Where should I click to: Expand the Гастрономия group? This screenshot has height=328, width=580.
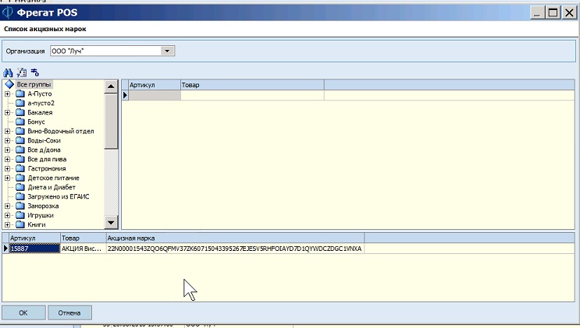click(7, 169)
